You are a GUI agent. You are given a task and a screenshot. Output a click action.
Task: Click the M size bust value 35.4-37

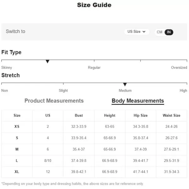tap(79, 149)
